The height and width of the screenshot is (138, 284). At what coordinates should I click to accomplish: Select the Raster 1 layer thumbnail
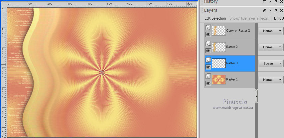[219, 79]
